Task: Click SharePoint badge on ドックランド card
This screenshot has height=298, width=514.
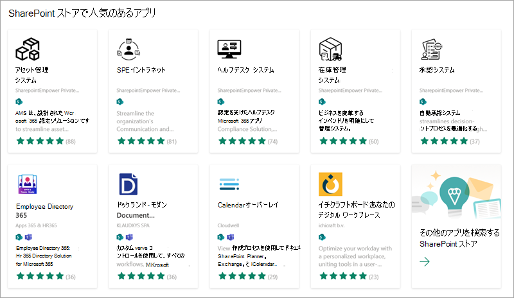Action: click(x=120, y=237)
